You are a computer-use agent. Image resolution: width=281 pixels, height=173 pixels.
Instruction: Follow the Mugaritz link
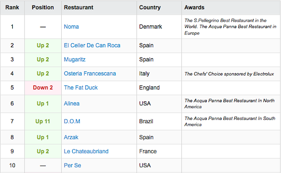[x=74, y=59]
